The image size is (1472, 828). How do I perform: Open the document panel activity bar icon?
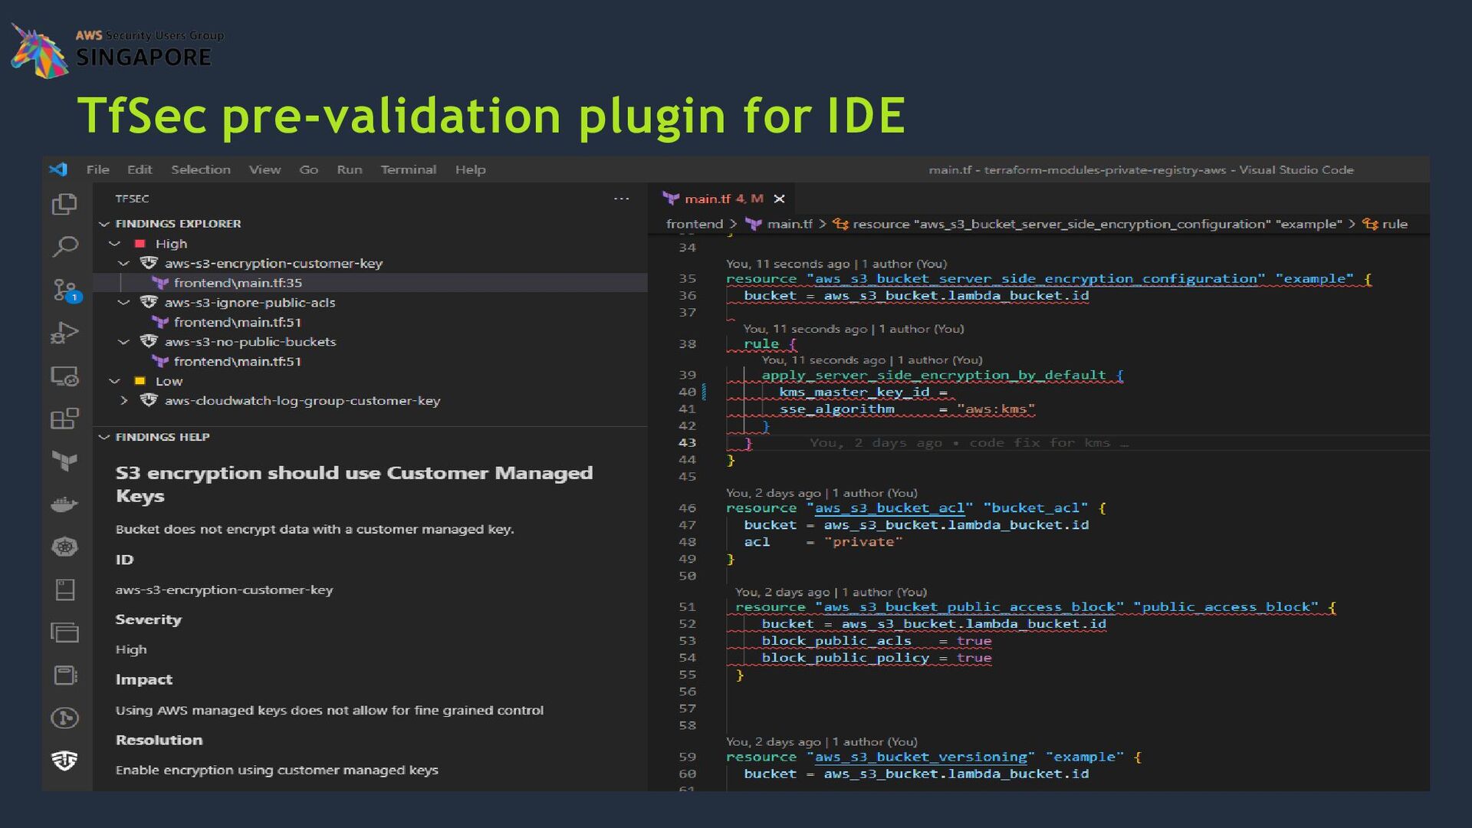tap(64, 675)
